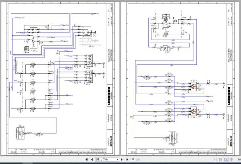Advance to the next page

122,160
